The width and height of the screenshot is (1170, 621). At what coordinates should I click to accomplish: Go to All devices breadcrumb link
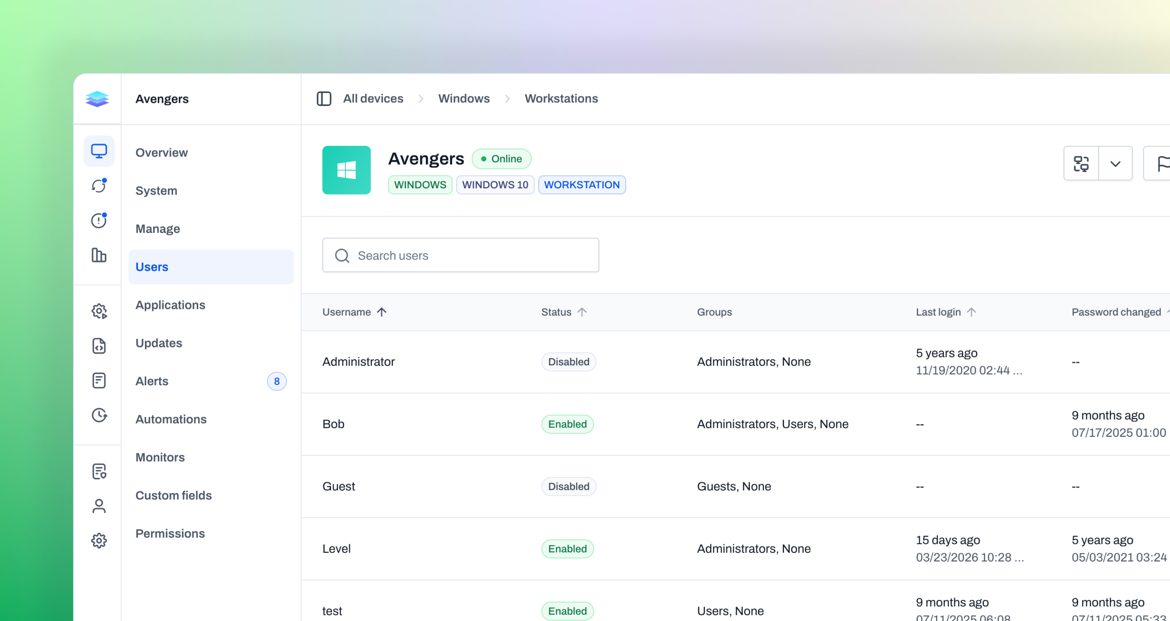pos(373,99)
